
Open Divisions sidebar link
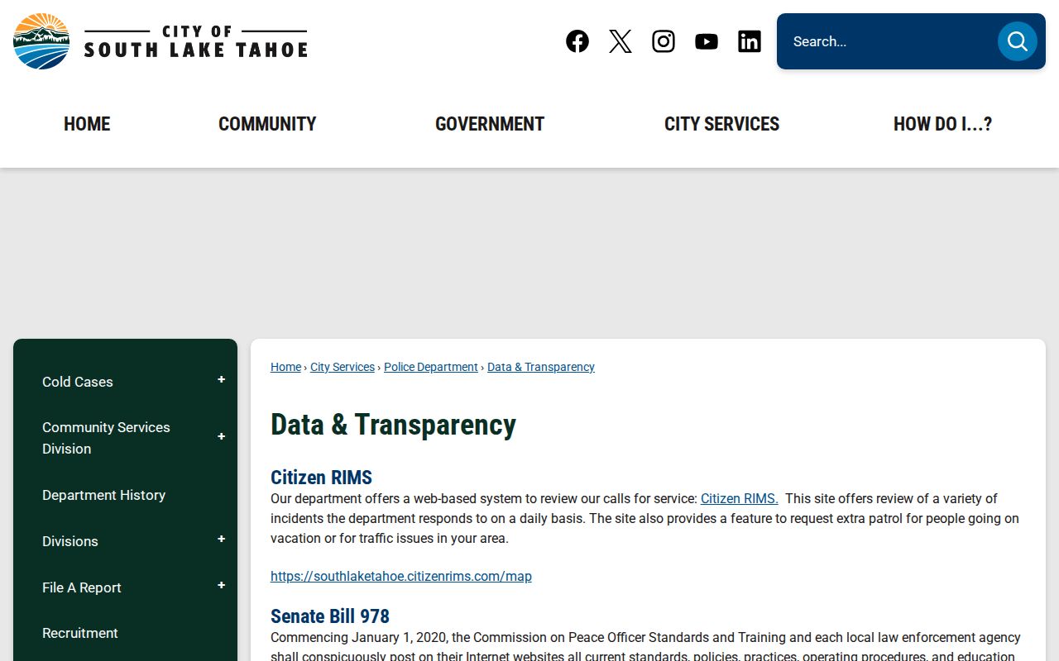70,541
